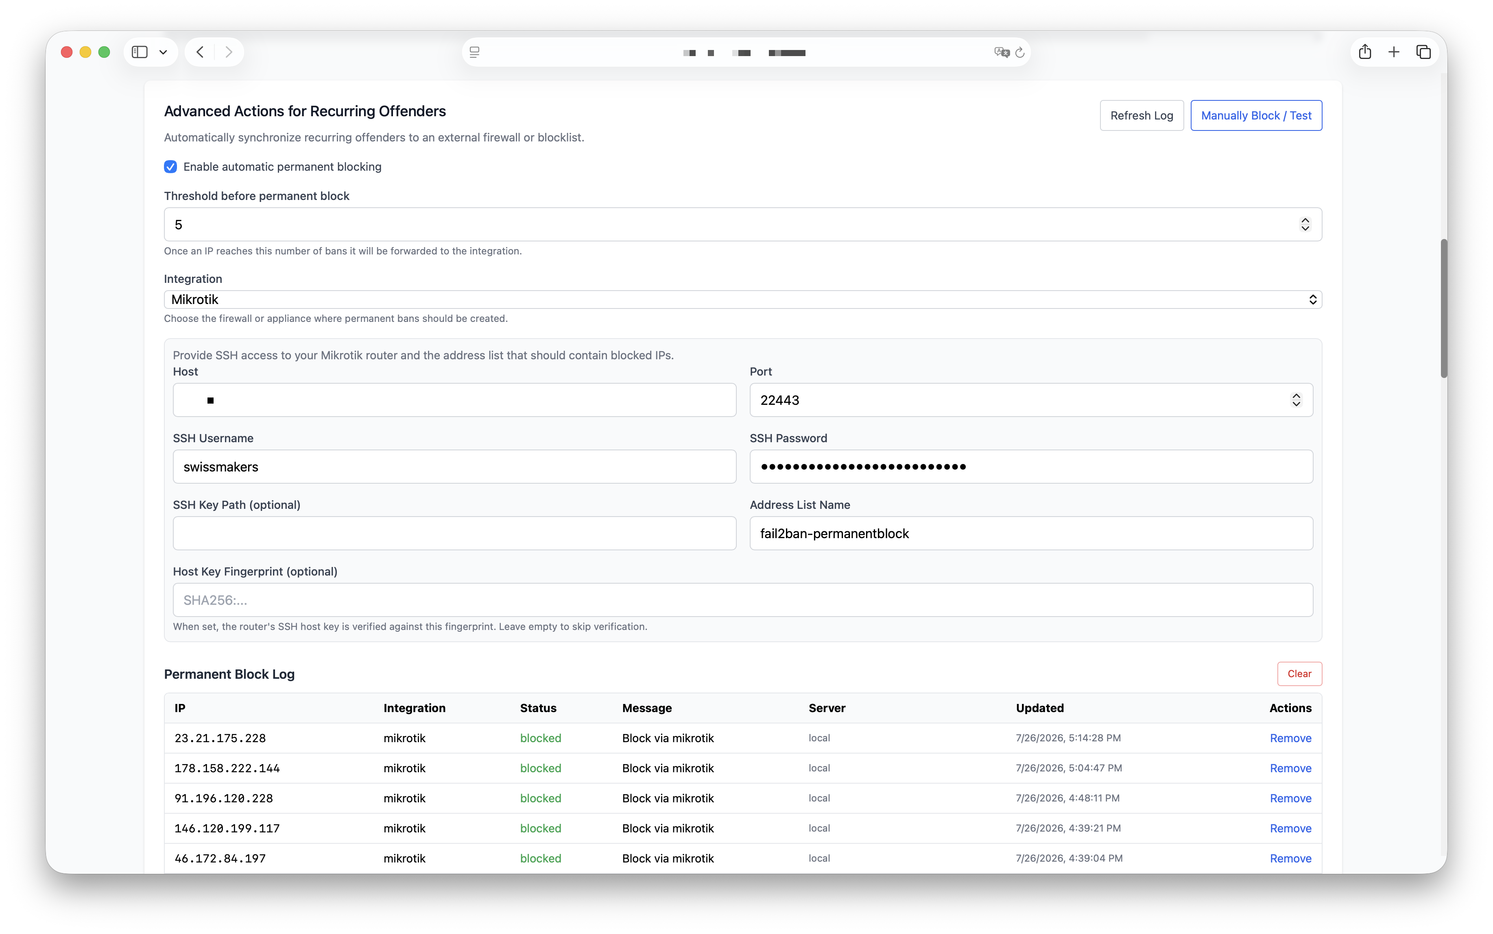Click the Updated column header
The height and width of the screenshot is (934, 1493).
1040,708
